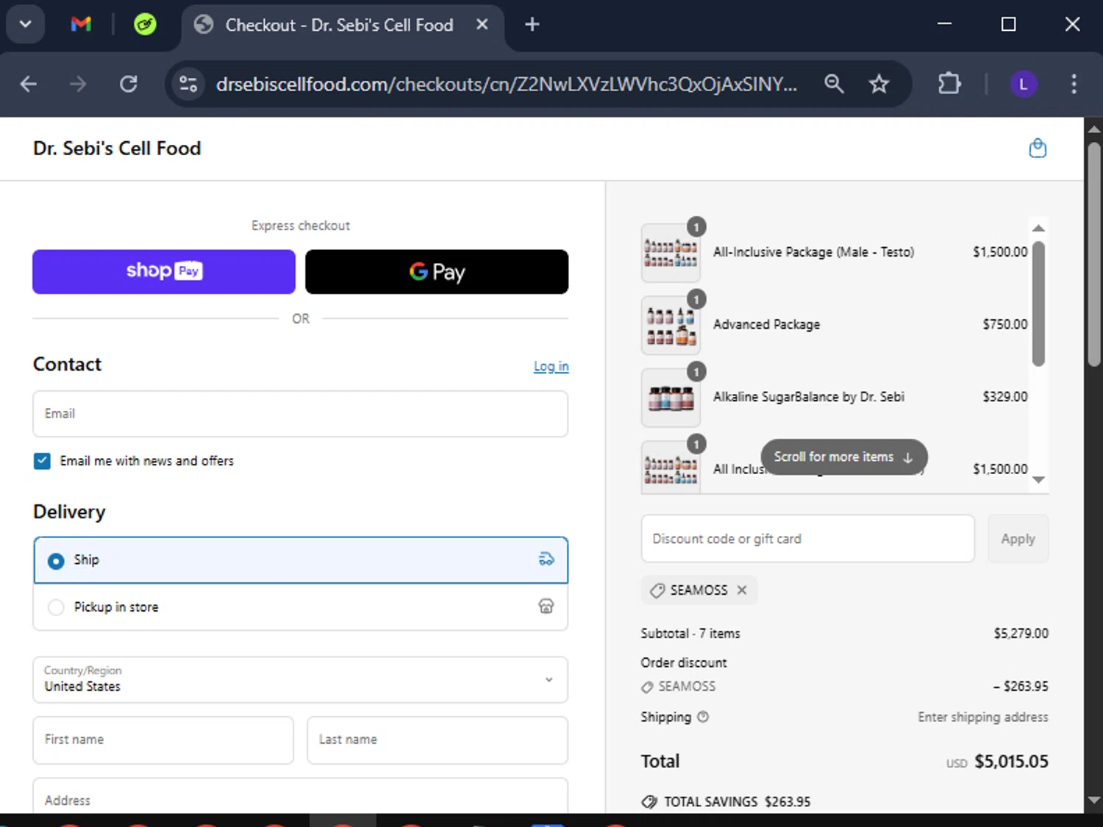Image resolution: width=1103 pixels, height=827 pixels.
Task: Focus the Email input field
Action: (x=300, y=414)
